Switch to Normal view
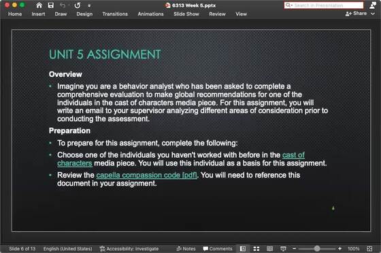Image resolution: width=381 pixels, height=253 pixels. (x=243, y=249)
